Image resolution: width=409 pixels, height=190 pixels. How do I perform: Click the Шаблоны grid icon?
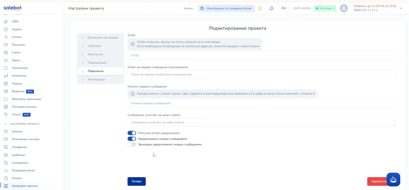pos(6,155)
